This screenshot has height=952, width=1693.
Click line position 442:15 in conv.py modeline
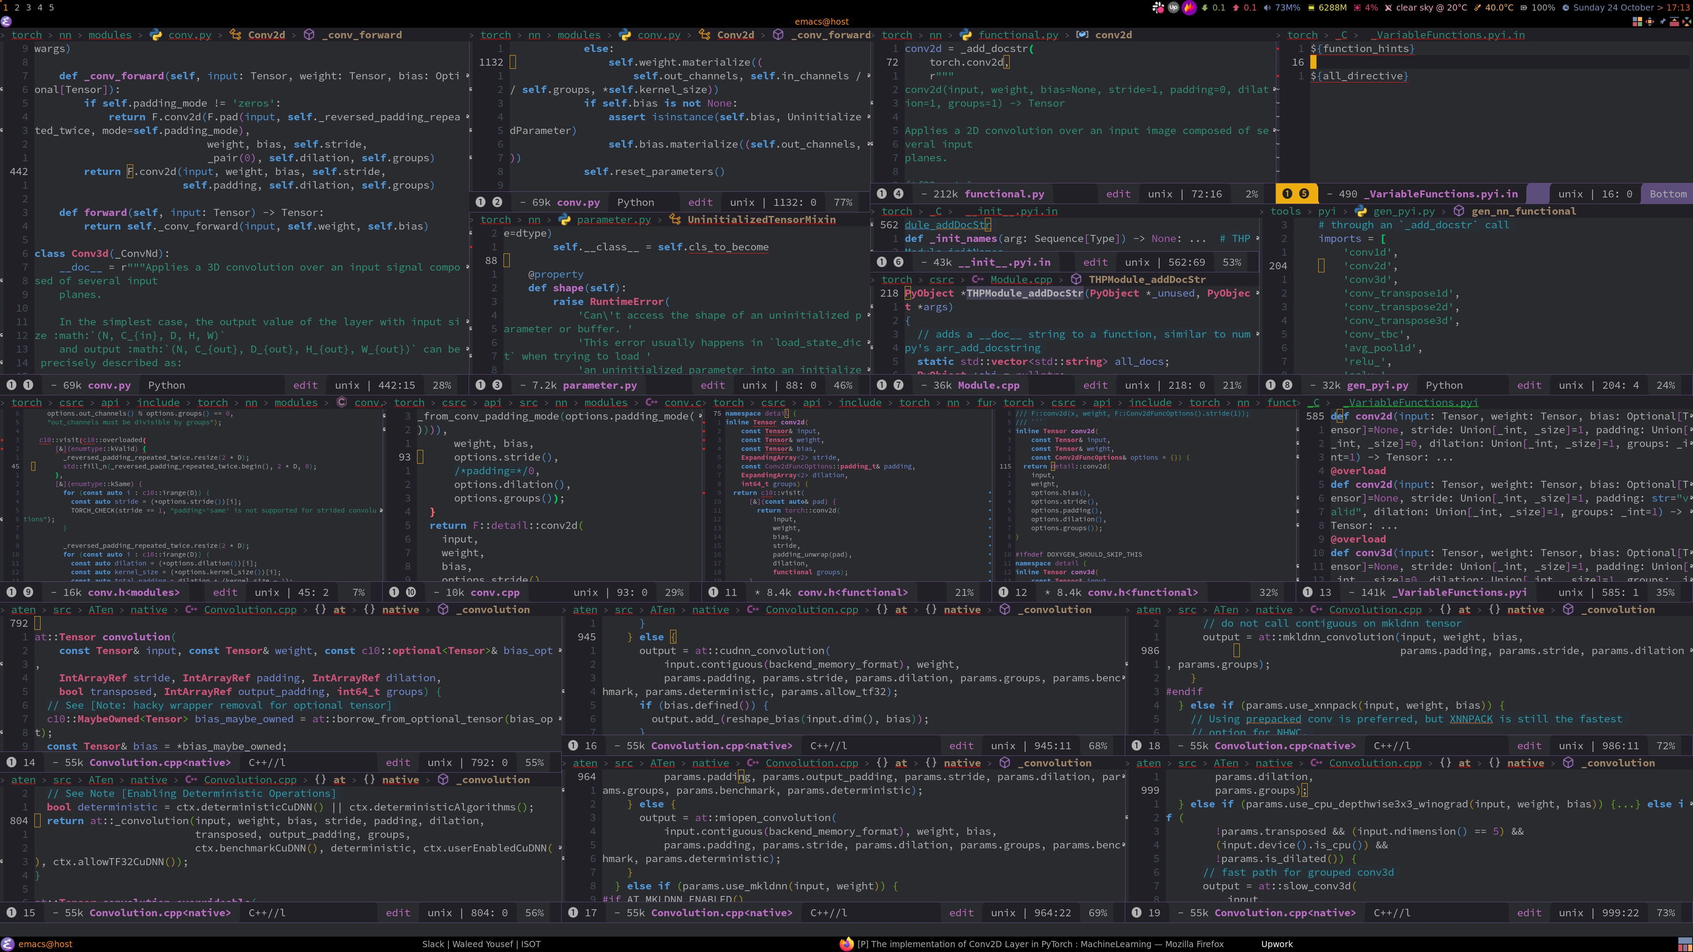396,385
